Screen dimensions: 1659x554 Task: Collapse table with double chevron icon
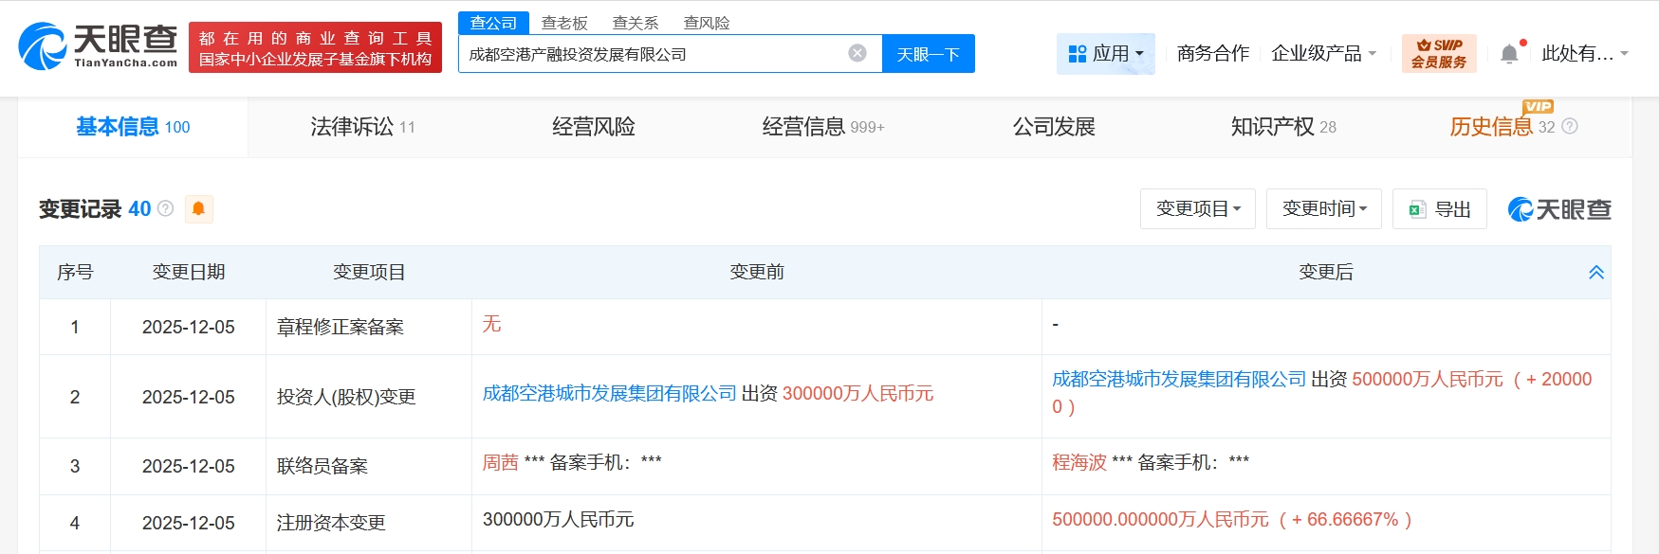click(x=1595, y=273)
